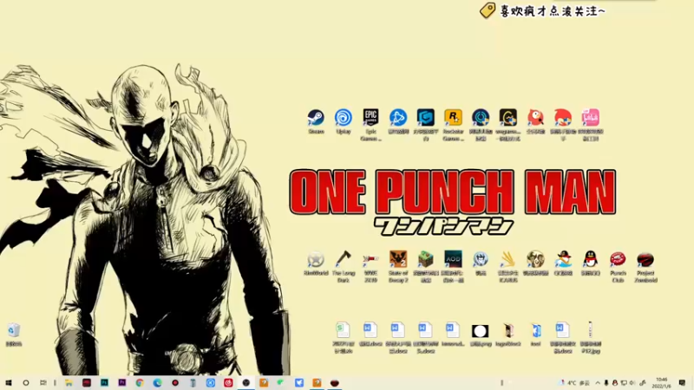
Task: Open the Rockstar Games Launcher shortcut
Action: point(453,124)
